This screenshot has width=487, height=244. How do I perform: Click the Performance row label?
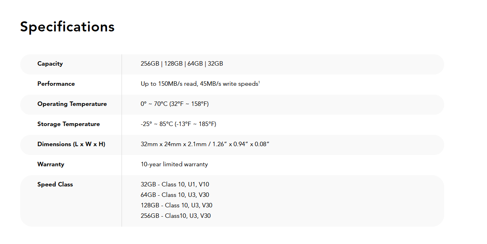coord(56,84)
